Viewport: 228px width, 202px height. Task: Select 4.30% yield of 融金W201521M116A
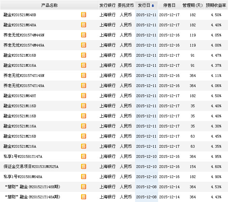[216, 126]
